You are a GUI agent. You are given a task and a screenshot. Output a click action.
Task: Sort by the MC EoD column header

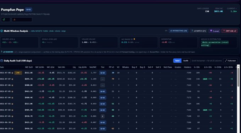pyautogui.click(x=29, y=67)
